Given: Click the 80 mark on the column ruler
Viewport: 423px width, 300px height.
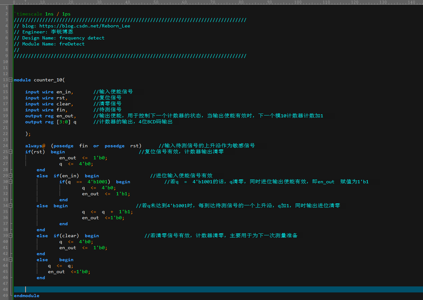Looking at the screenshot, I should [x=241, y=2].
